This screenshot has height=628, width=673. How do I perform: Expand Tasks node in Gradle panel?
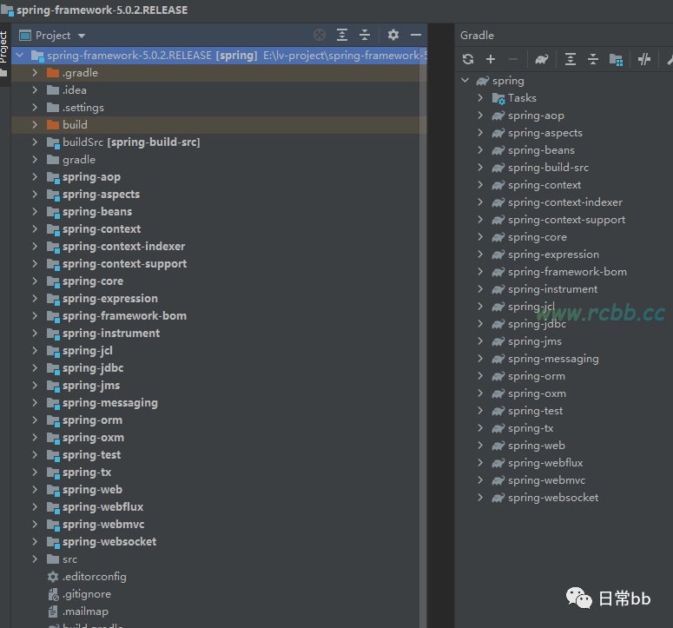[480, 98]
